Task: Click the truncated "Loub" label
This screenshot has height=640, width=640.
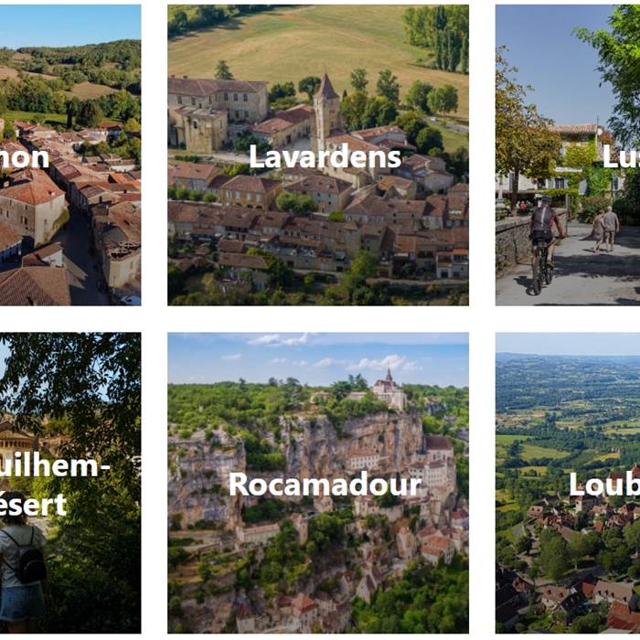Action: tap(604, 485)
